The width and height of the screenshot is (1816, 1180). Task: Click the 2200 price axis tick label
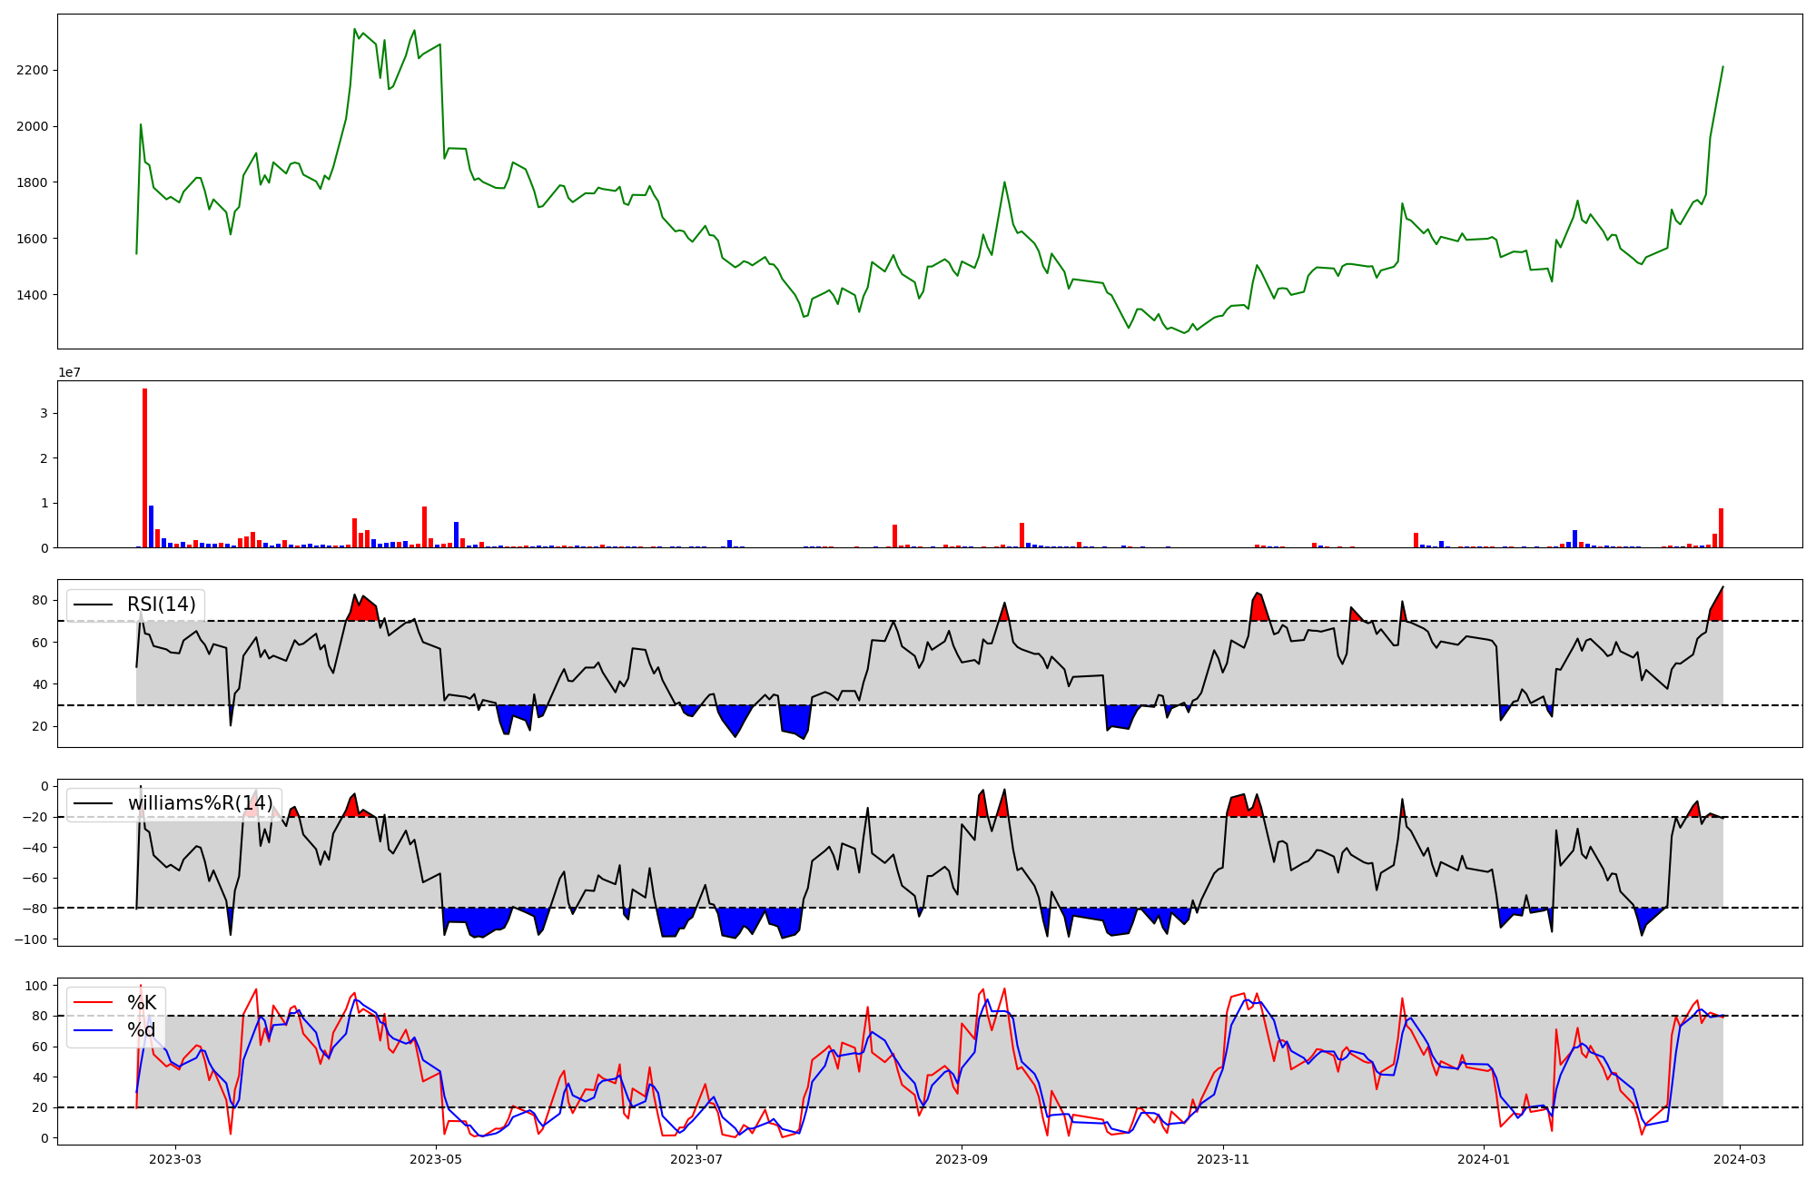point(32,71)
